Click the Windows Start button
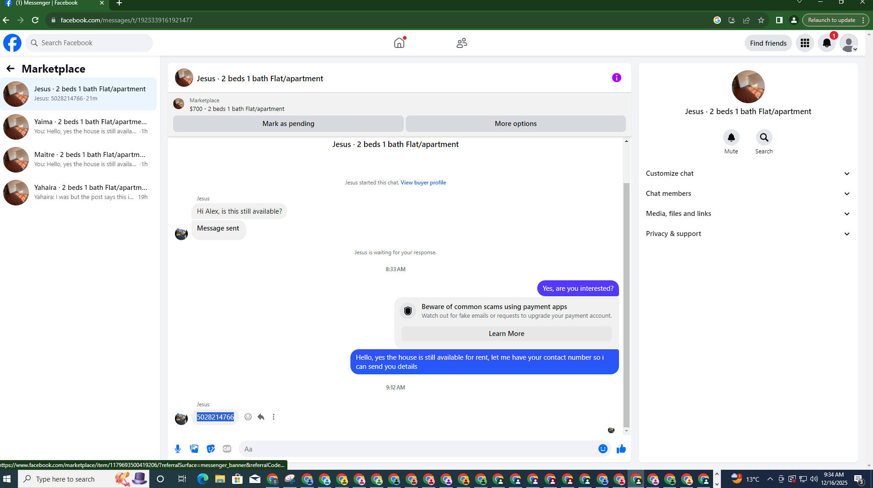873x488 pixels. point(7,479)
